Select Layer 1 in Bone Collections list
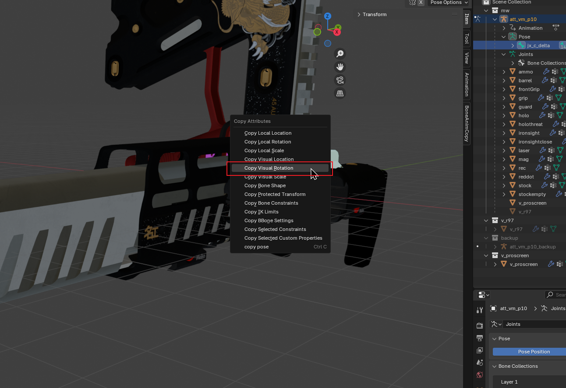 point(509,382)
